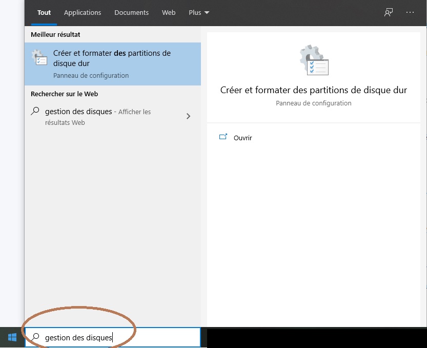Switch to the Tout tab
Screen dimensions: 427x348
44,12
